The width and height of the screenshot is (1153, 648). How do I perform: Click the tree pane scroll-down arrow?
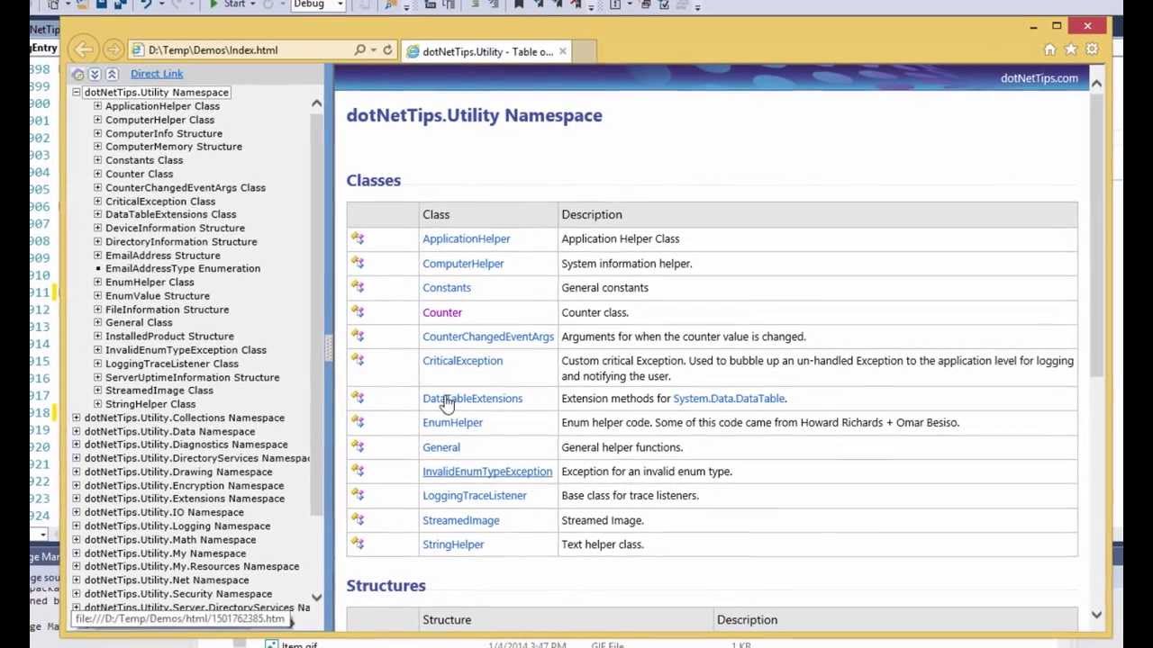(316, 598)
